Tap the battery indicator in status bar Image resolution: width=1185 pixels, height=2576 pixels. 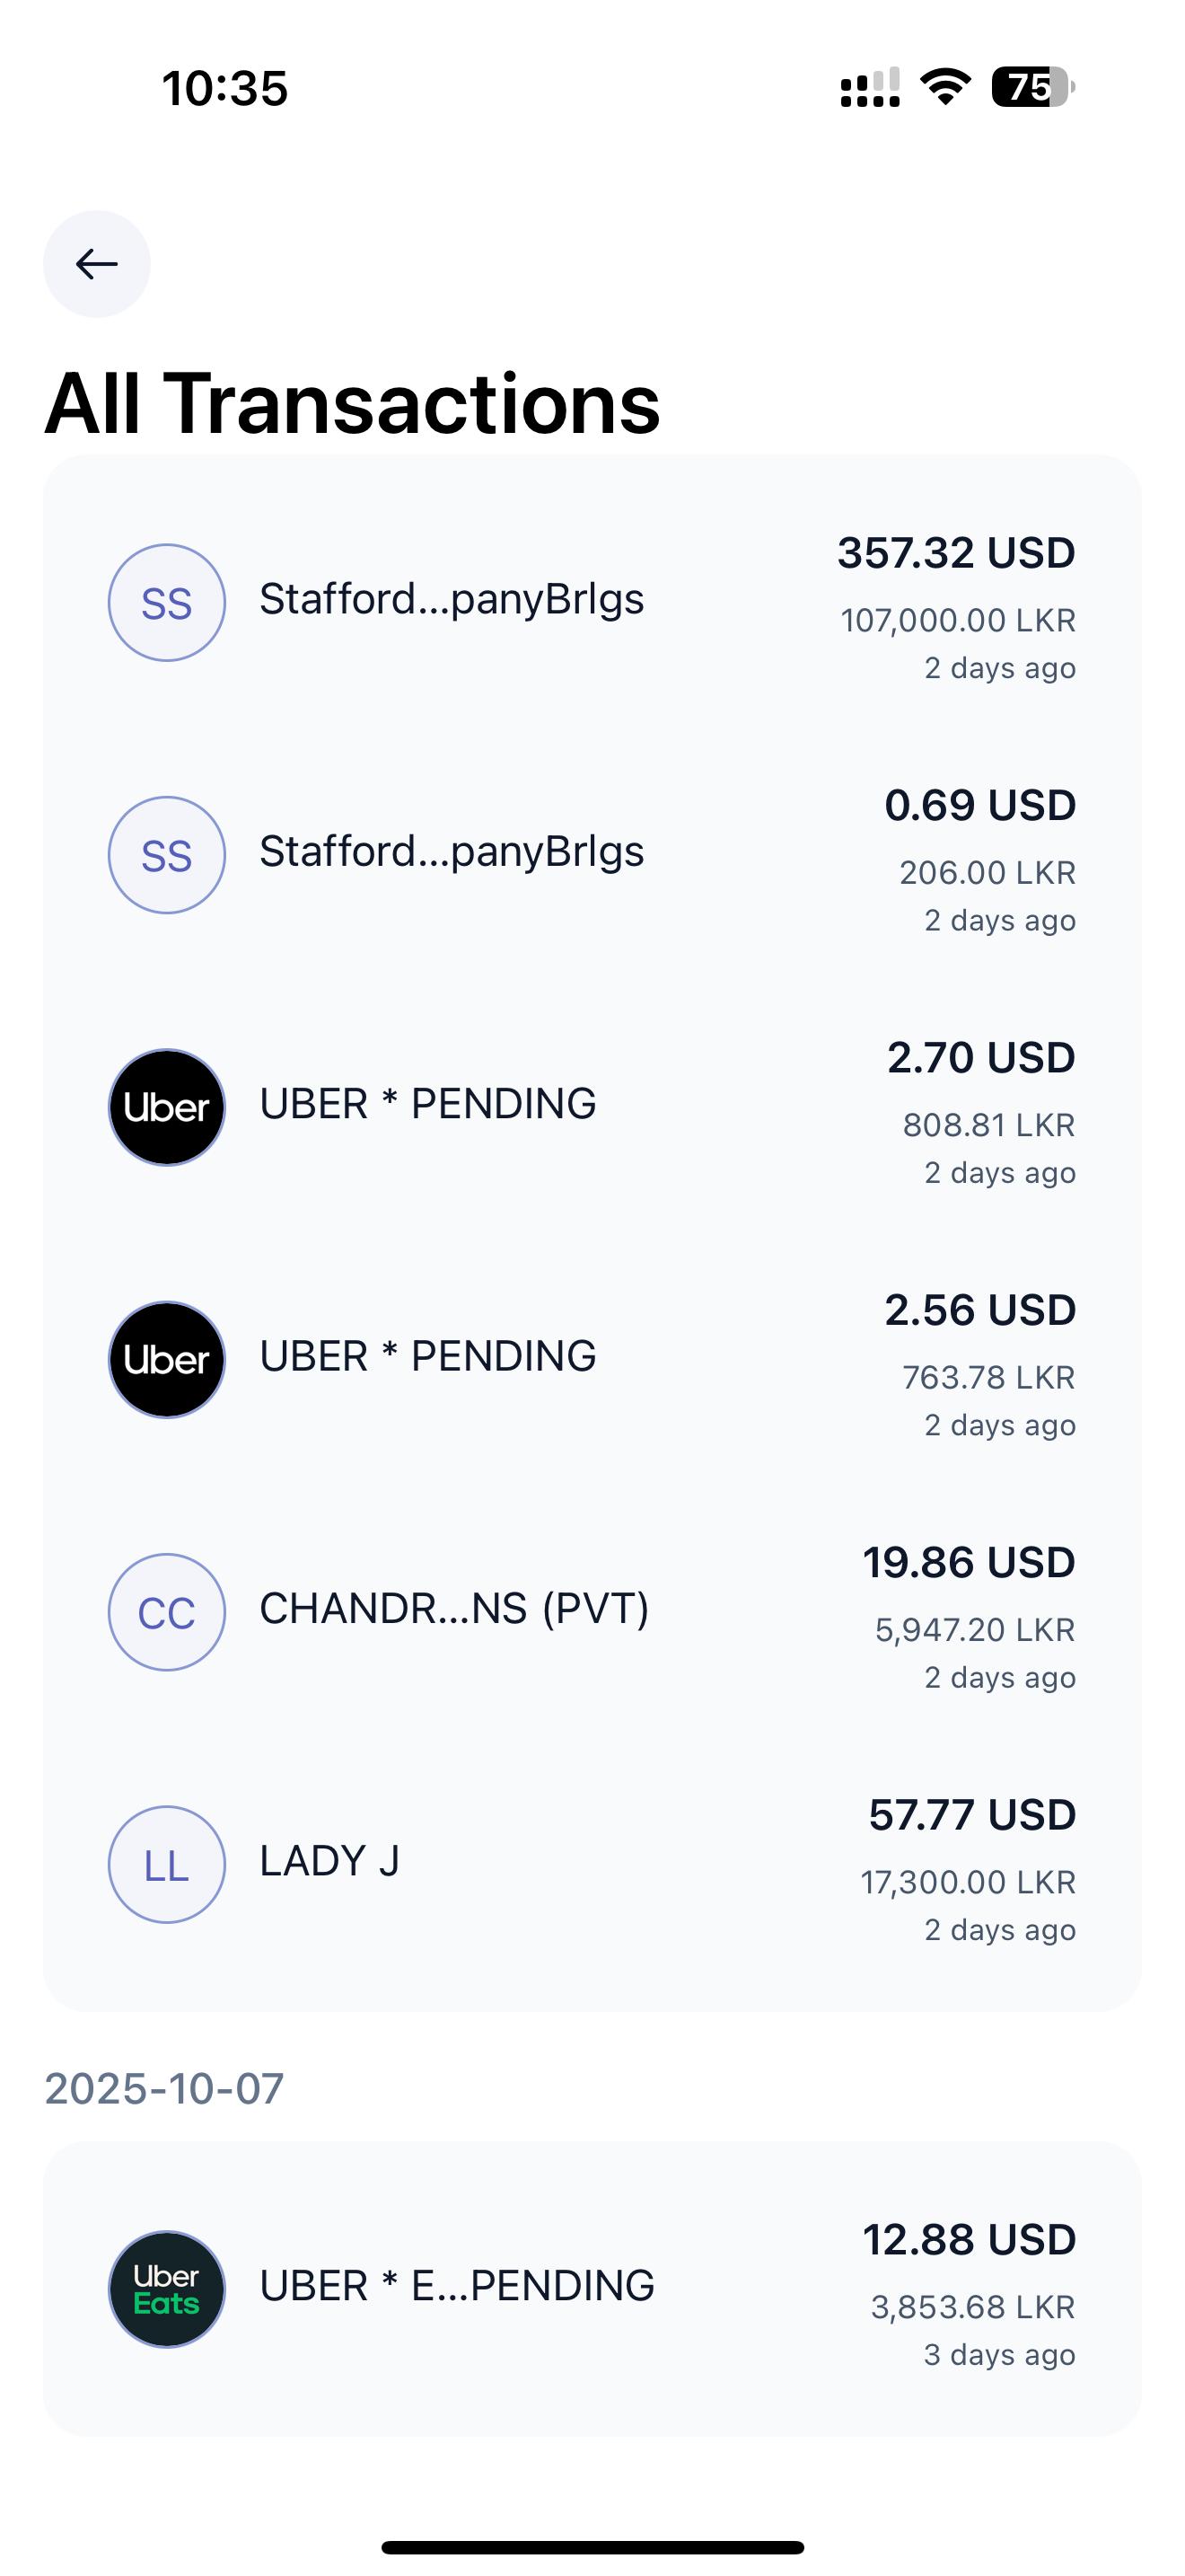pyautogui.click(x=1033, y=87)
